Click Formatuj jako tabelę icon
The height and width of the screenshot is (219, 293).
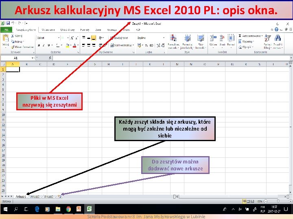(x=187, y=38)
